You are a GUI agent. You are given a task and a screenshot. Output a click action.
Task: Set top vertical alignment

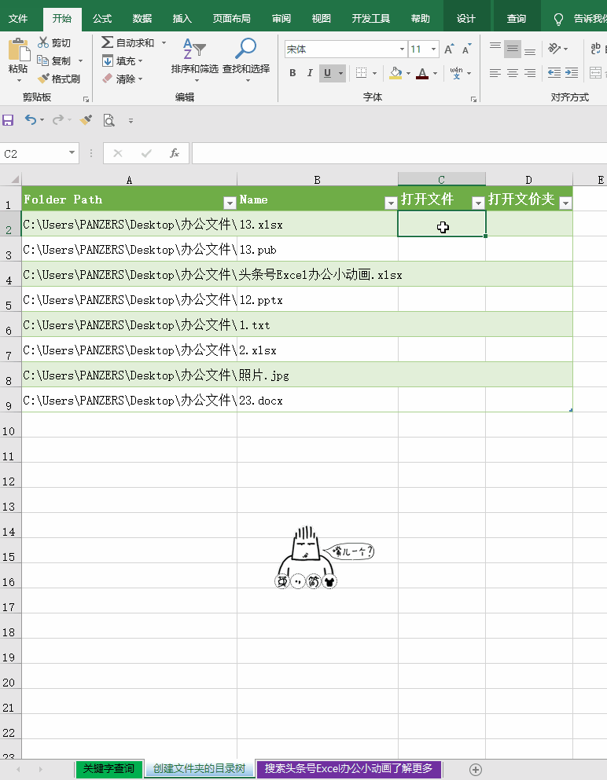[x=495, y=48]
